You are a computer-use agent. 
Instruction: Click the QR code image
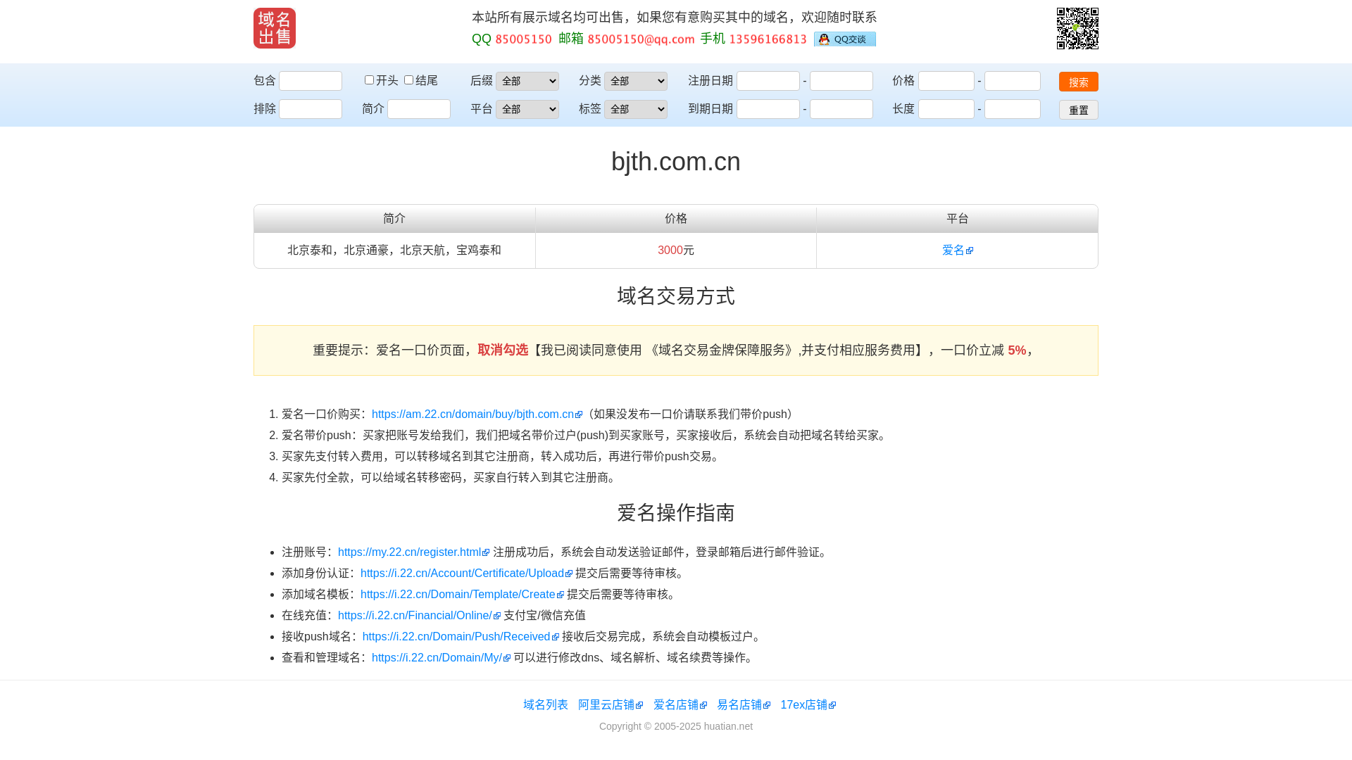click(1077, 28)
